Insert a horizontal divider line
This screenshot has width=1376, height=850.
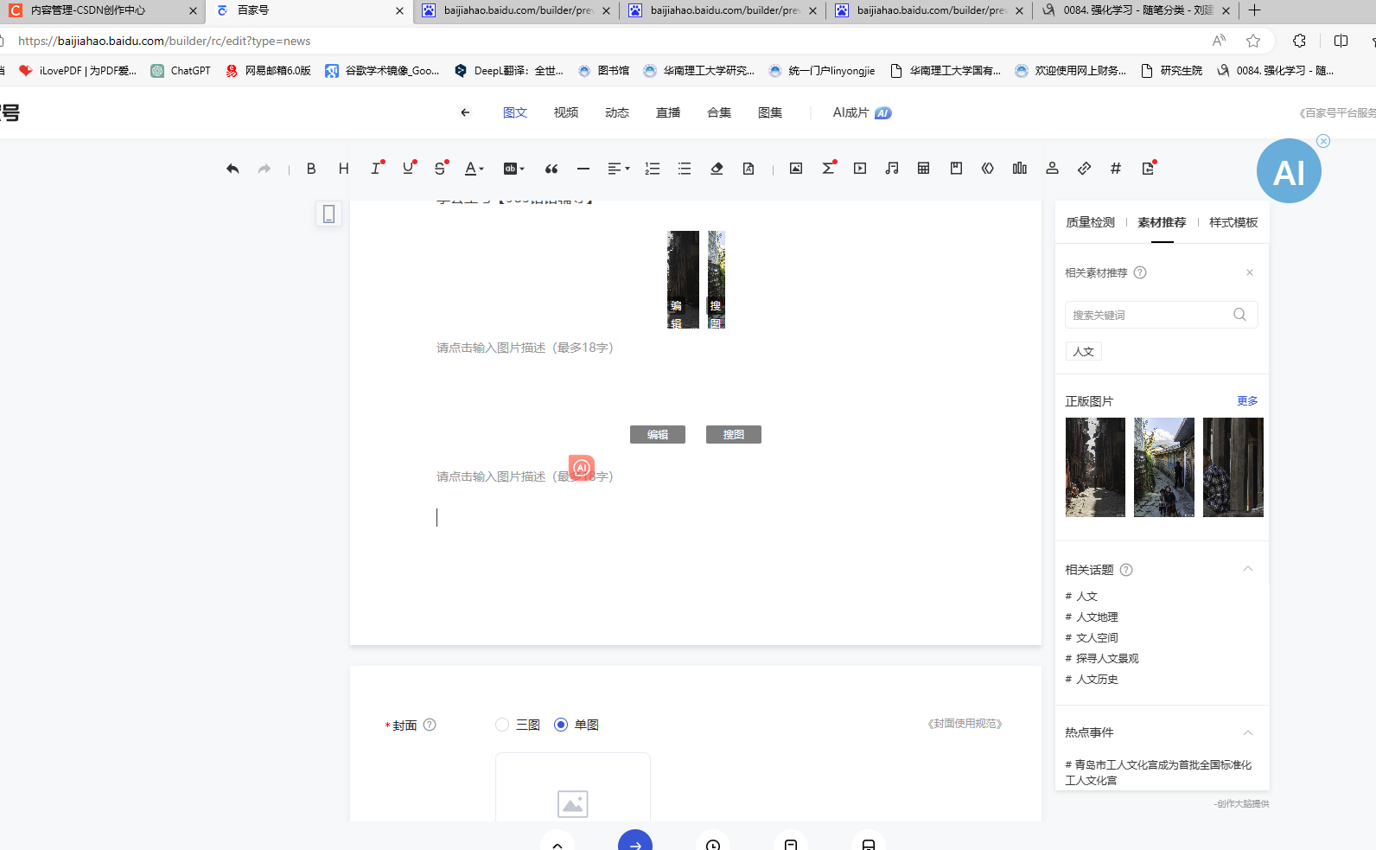tap(583, 169)
